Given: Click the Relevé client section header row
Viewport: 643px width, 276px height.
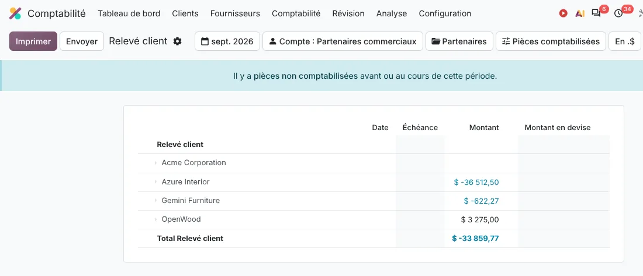Looking at the screenshot, I should (x=374, y=145).
